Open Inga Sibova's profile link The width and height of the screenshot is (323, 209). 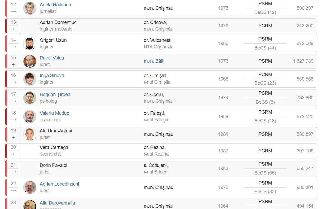(x=52, y=76)
